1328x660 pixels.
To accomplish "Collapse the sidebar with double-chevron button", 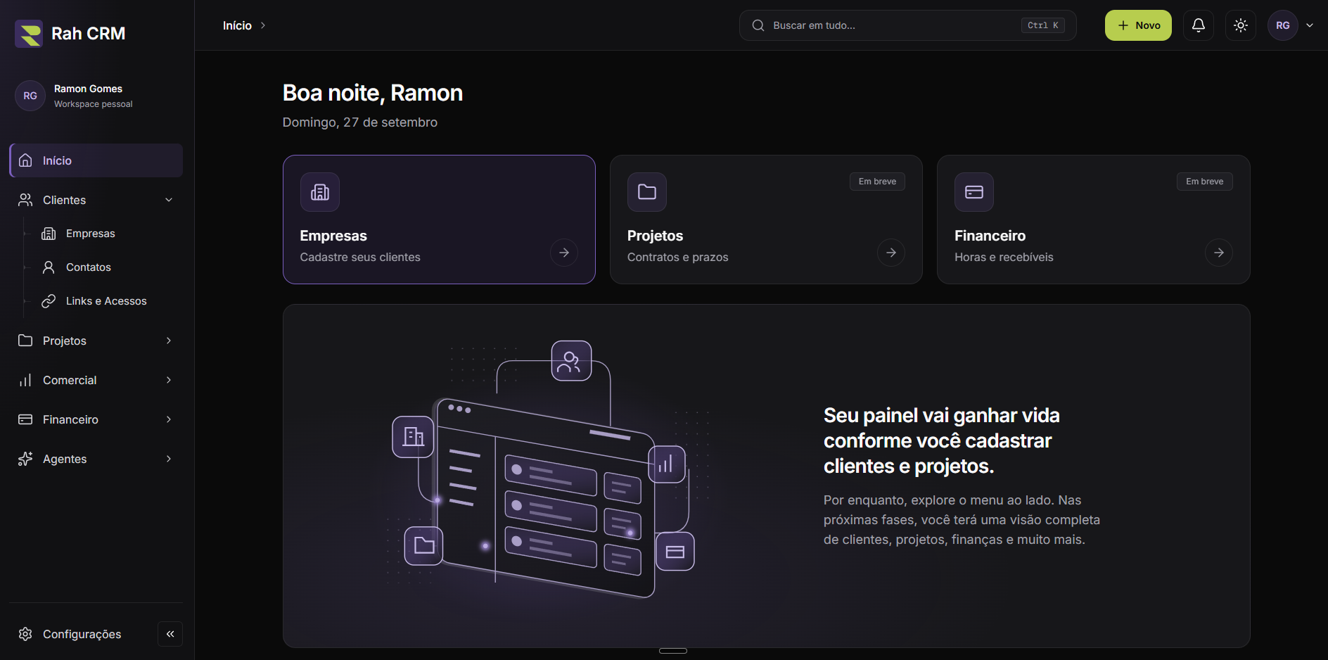I will point(170,634).
